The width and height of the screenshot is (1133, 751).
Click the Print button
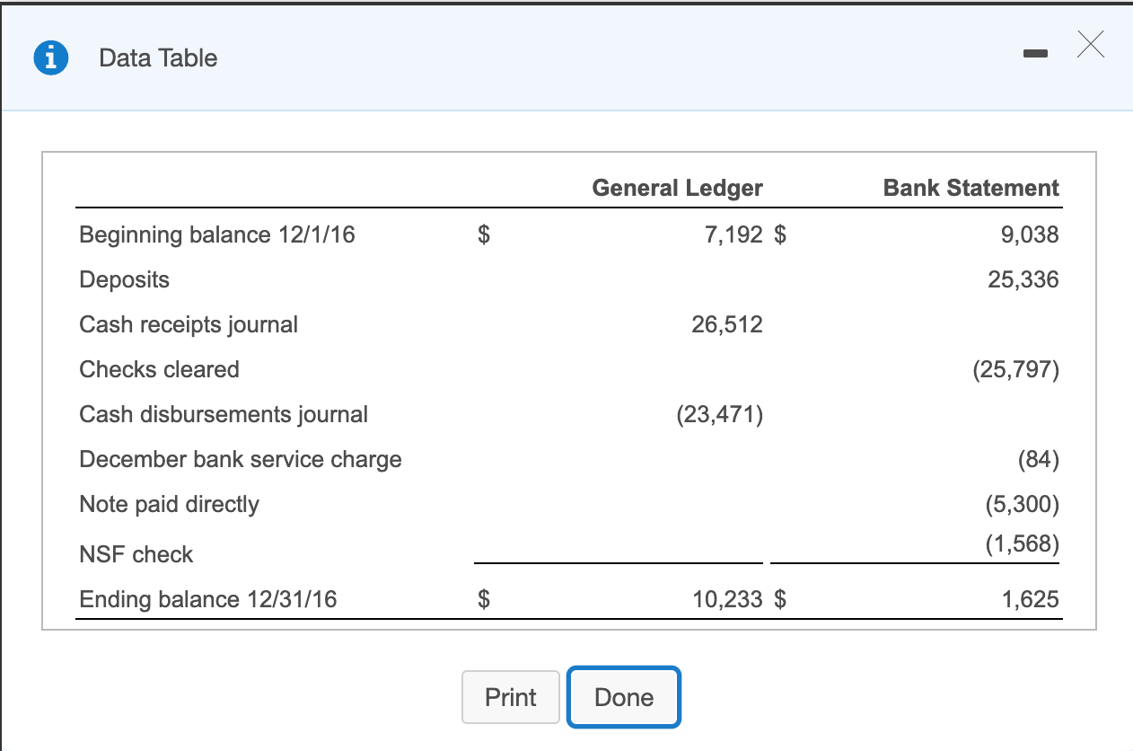pos(510,697)
